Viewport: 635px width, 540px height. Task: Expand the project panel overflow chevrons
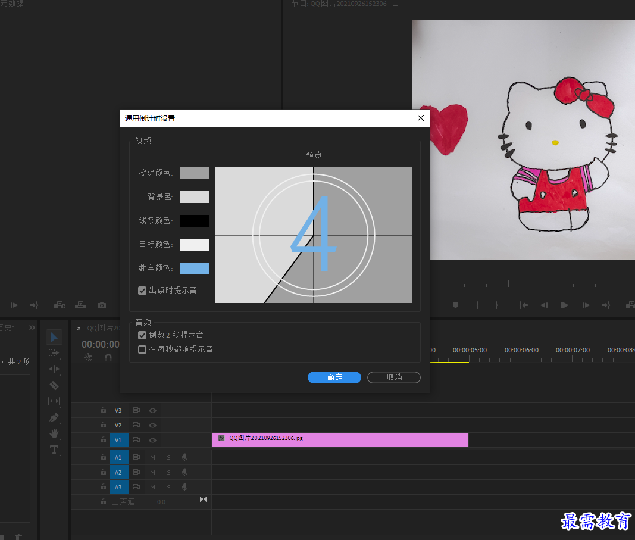[x=32, y=327]
